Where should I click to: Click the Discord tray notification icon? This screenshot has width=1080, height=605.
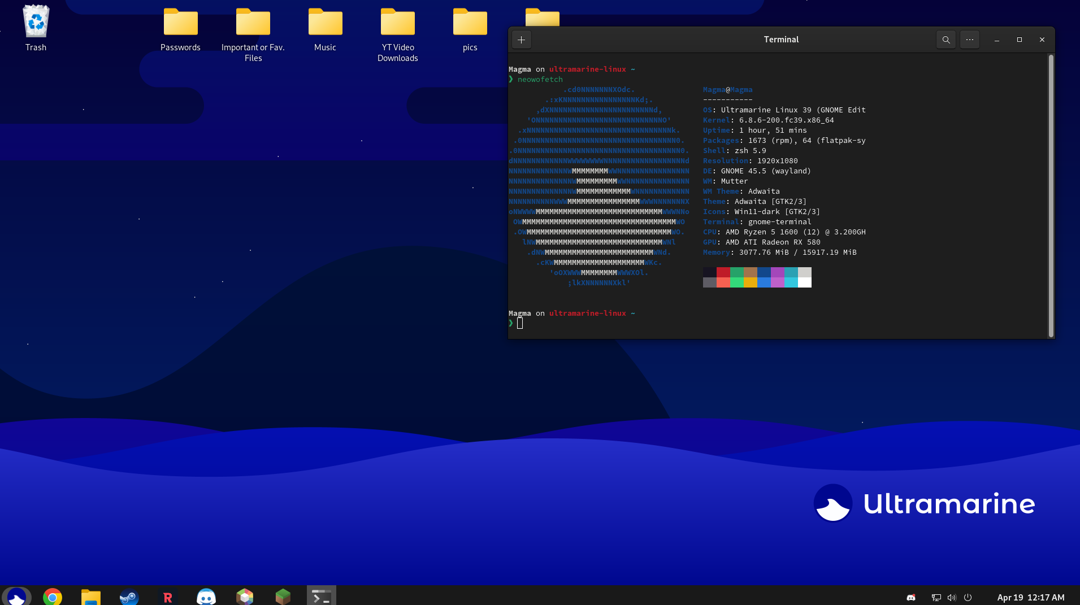pyautogui.click(x=911, y=598)
